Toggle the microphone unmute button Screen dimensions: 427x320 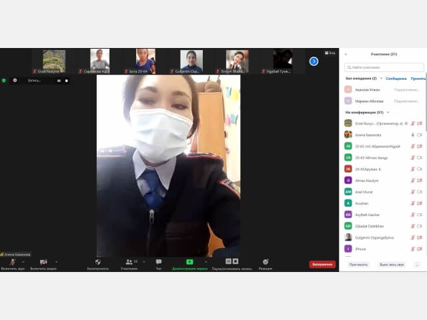pos(13,262)
